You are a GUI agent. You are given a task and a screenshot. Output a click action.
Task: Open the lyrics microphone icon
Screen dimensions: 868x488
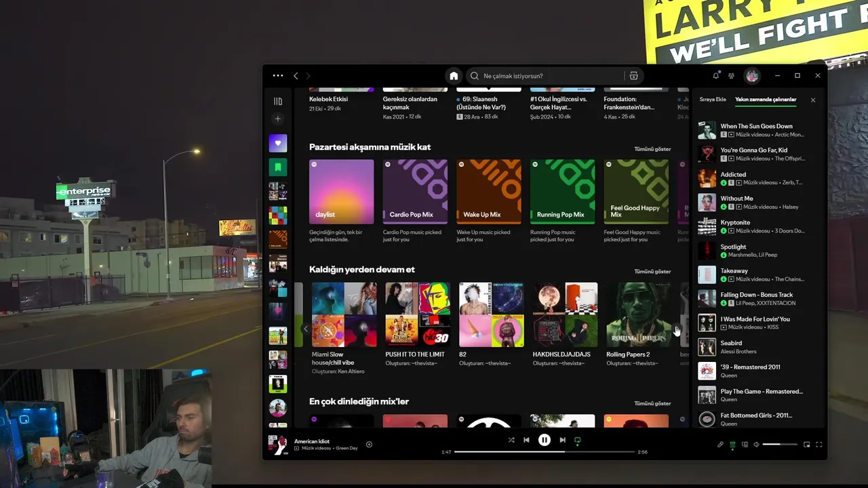(x=721, y=445)
